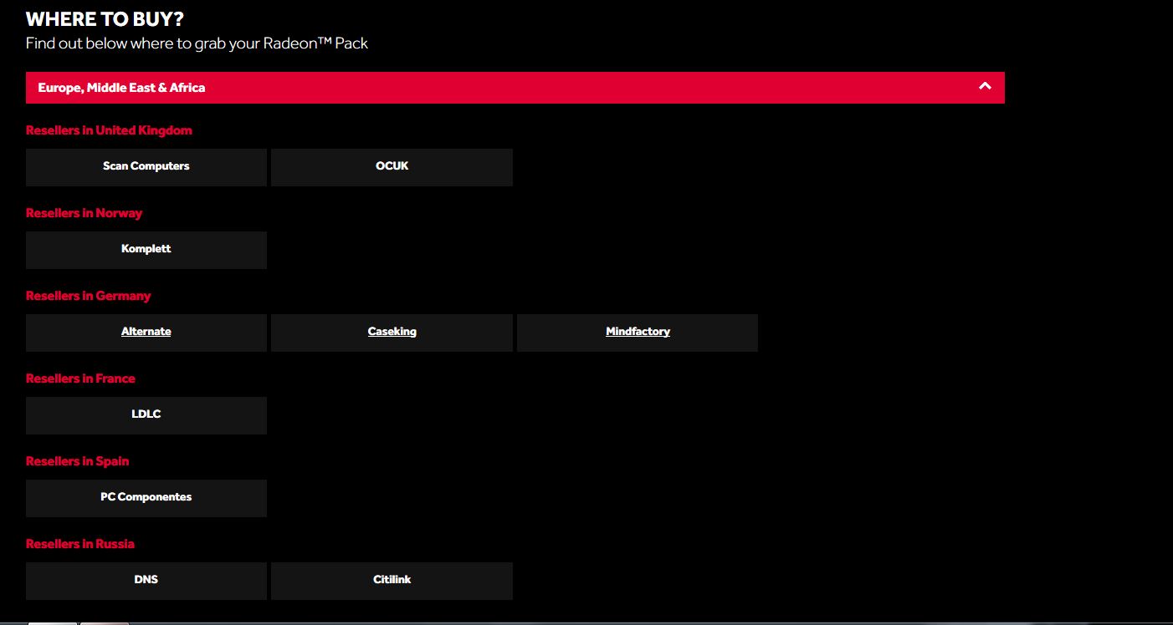Screen dimensions: 1173x625
Task: Open OCUK reseller link
Action: (392, 167)
